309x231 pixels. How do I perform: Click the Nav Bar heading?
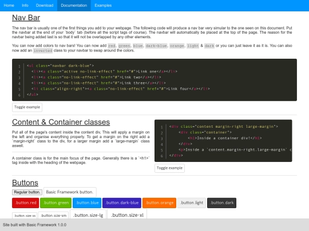click(26, 18)
